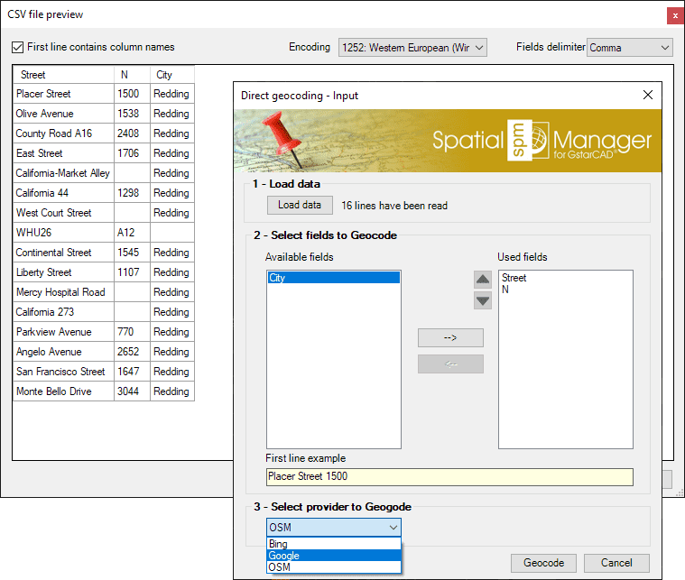Pick OSM in the provider dropdown list
Screen dimensions: 685x580
click(x=333, y=567)
